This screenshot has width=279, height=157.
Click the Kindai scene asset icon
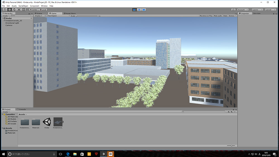coord(47,122)
